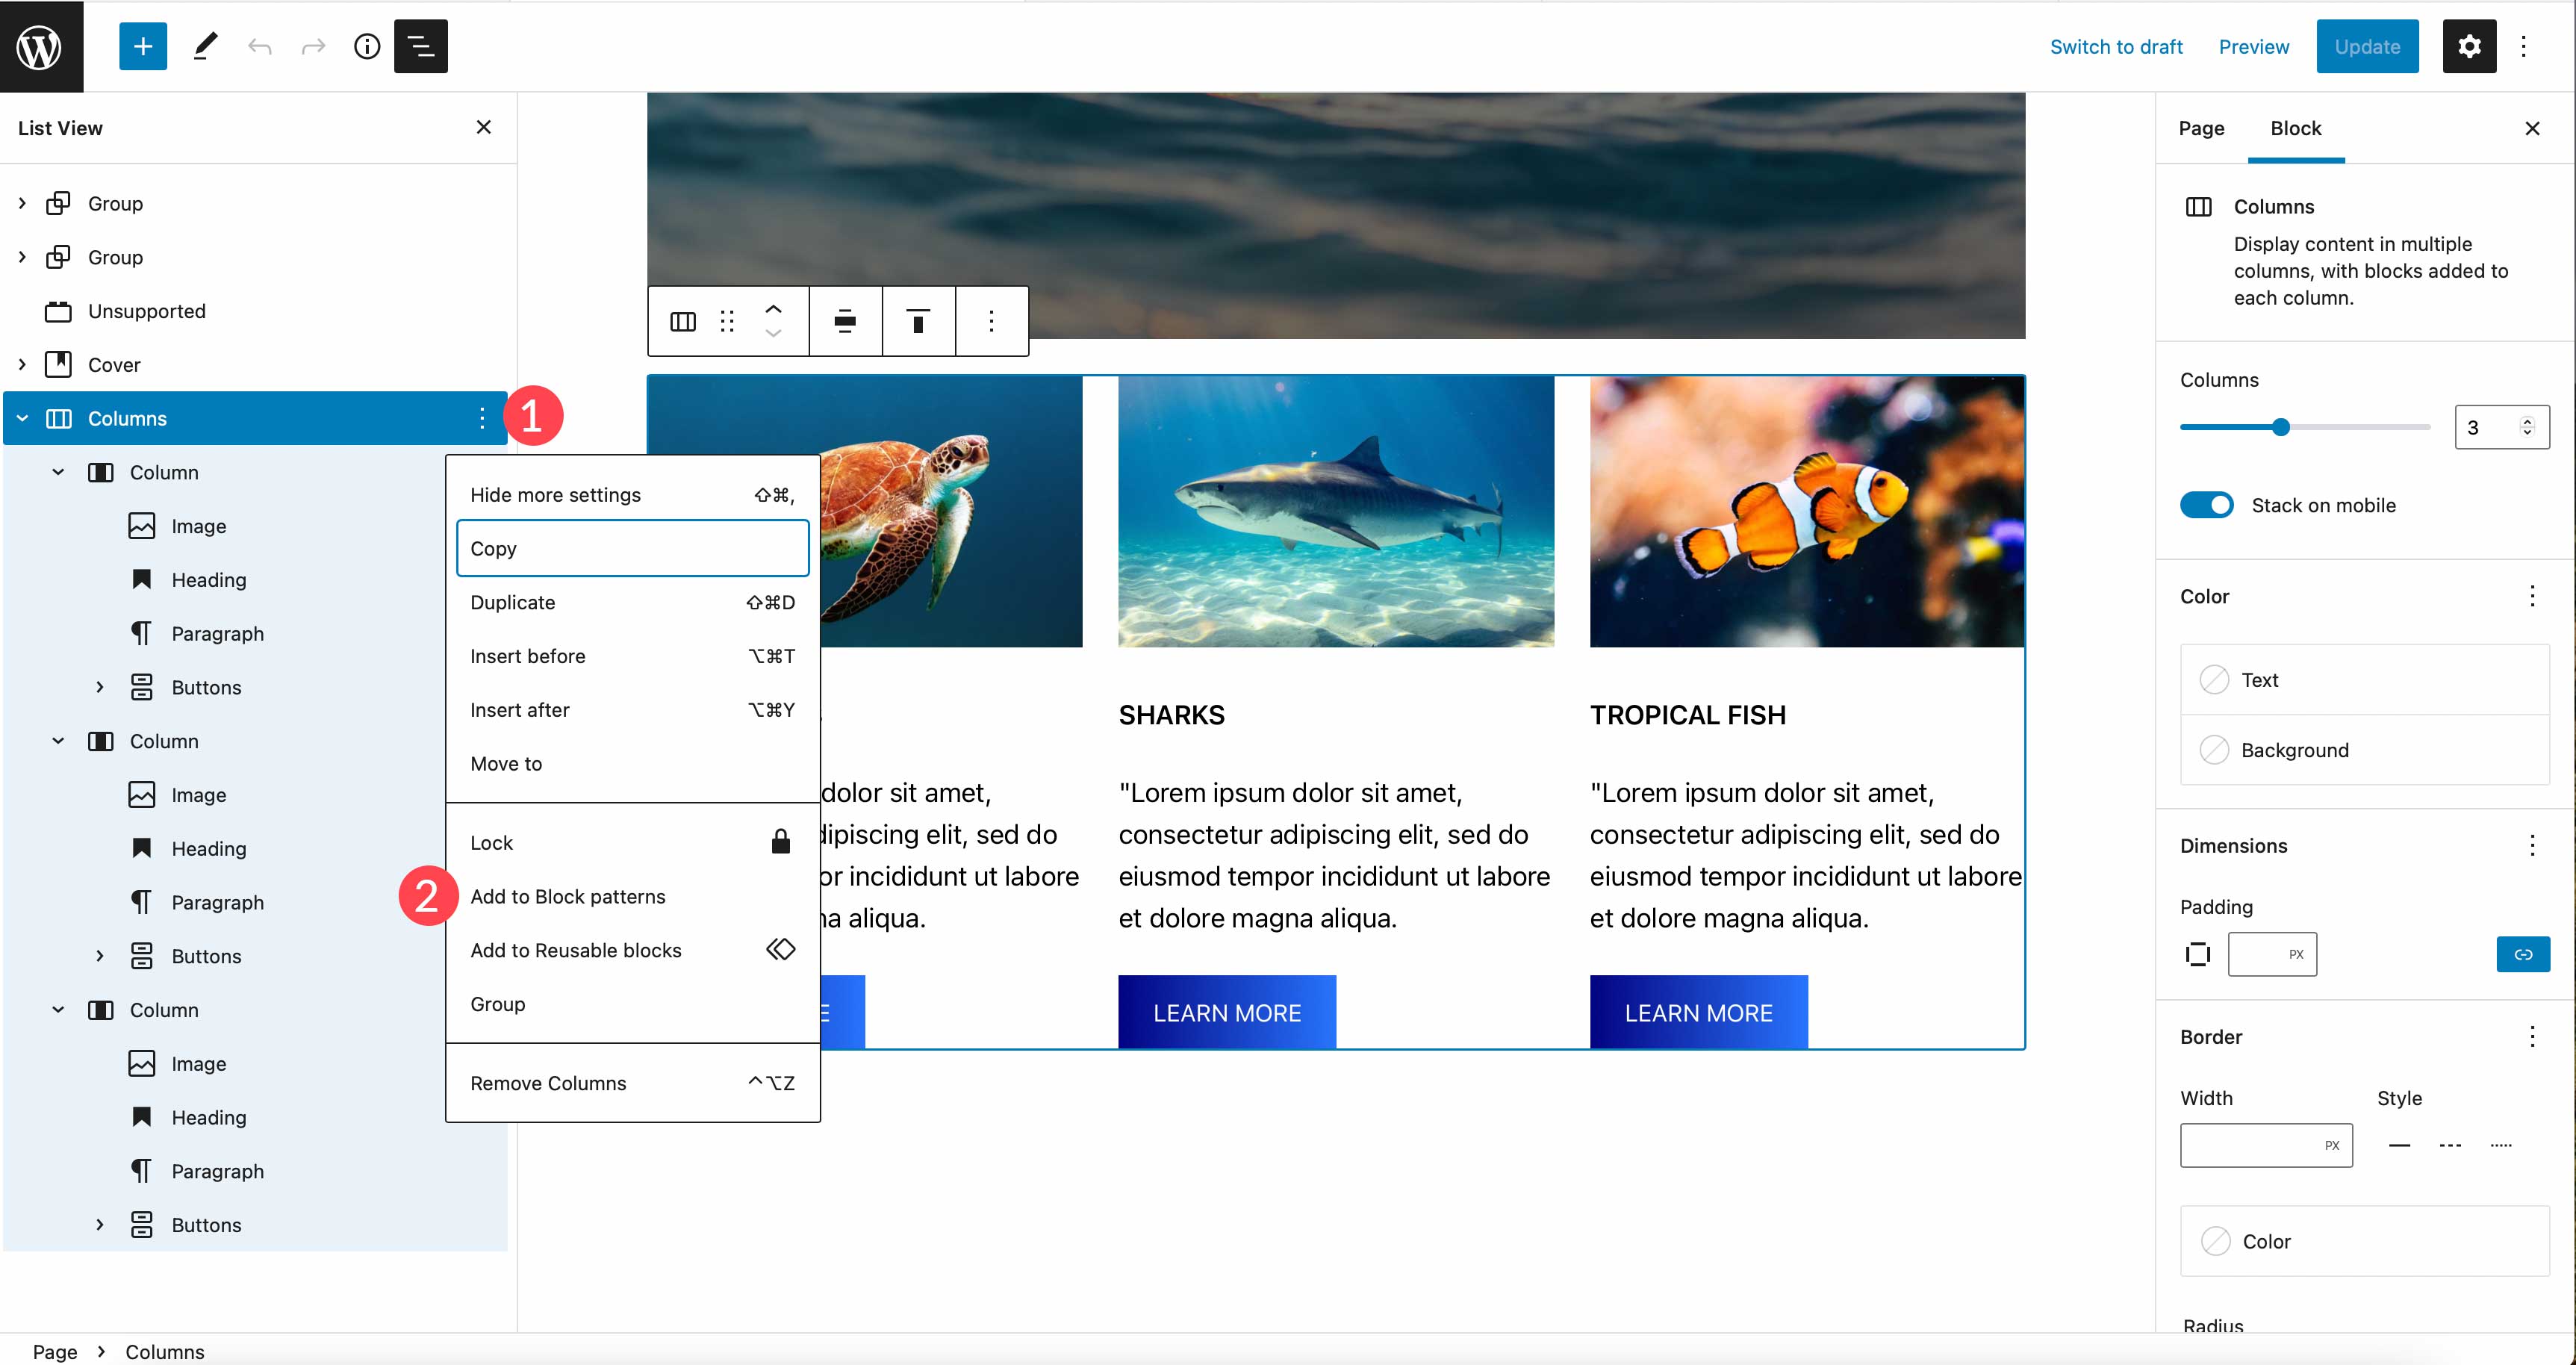2576x1365 pixels.
Task: Select the Block tab in right panel
Action: [2297, 128]
